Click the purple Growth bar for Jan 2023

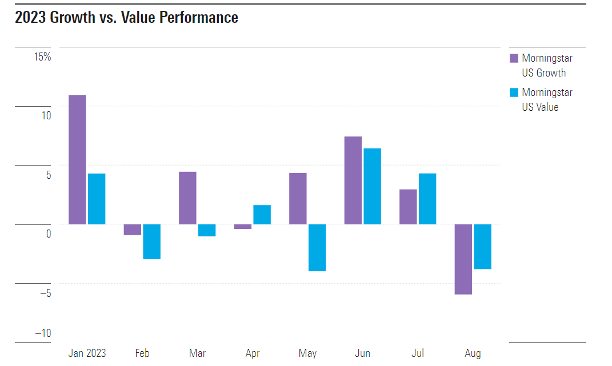point(77,159)
